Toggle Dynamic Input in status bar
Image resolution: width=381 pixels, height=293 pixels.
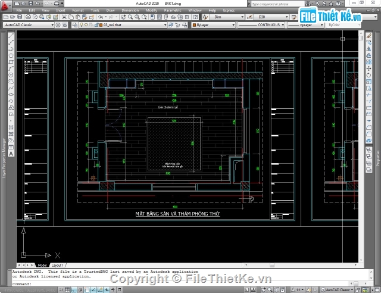tap(107, 290)
